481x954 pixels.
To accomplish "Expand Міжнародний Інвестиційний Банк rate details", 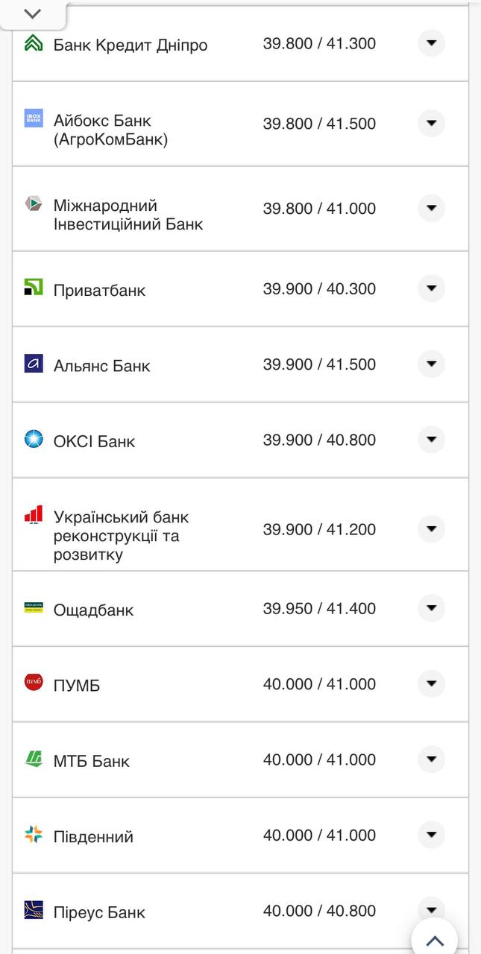I will 431,208.
